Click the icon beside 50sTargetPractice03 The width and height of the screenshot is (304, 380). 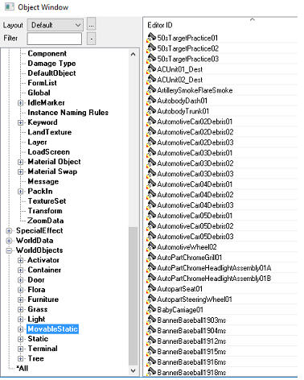(x=151, y=59)
